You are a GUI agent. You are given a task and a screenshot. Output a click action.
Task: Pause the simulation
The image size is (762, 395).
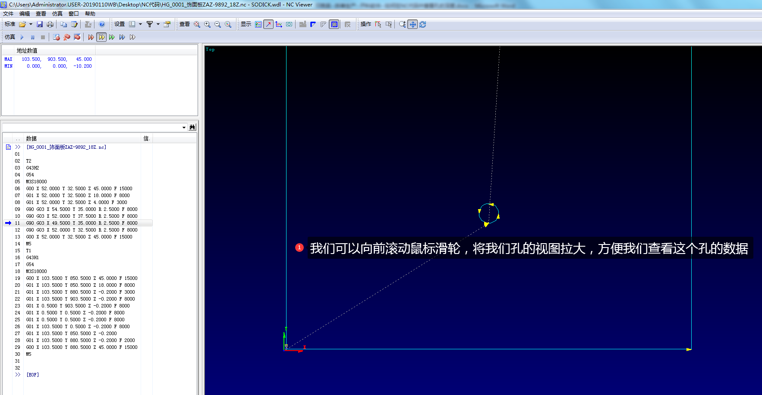point(32,38)
